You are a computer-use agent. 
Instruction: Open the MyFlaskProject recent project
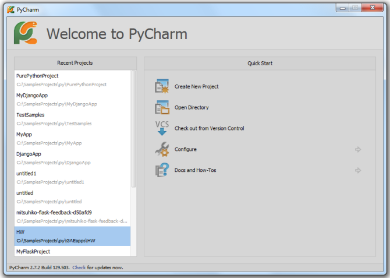tap(72, 251)
